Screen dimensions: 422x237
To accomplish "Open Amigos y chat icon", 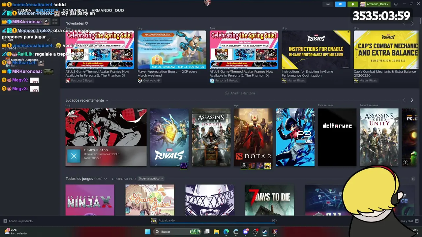I will pyautogui.click(x=417, y=221).
